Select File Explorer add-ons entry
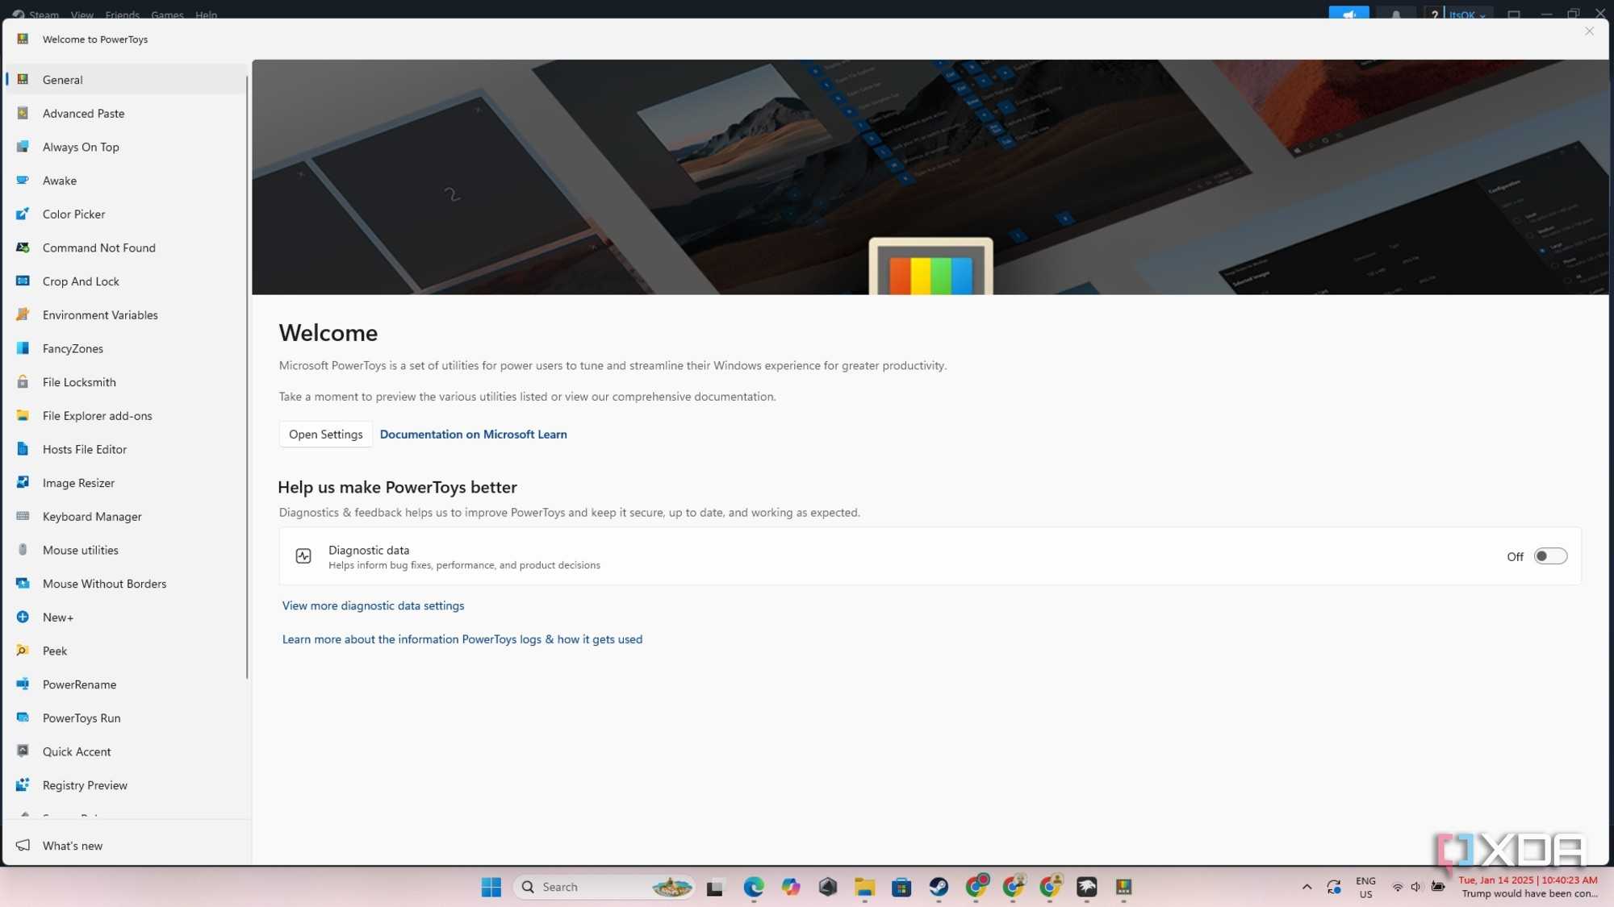Image resolution: width=1614 pixels, height=907 pixels. click(x=125, y=416)
